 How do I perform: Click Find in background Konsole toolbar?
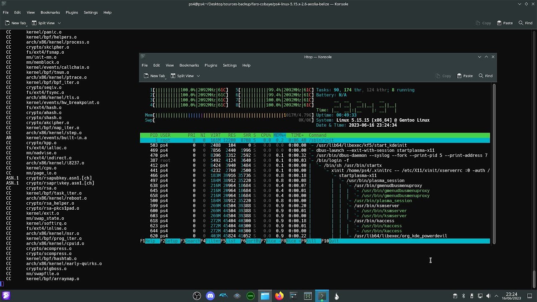[525, 23]
